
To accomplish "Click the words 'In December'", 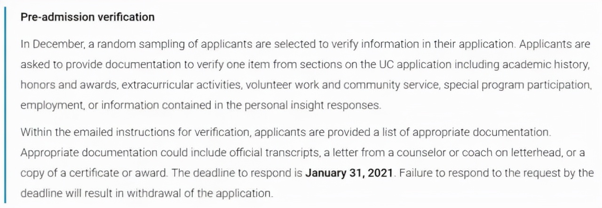I will [46, 45].
